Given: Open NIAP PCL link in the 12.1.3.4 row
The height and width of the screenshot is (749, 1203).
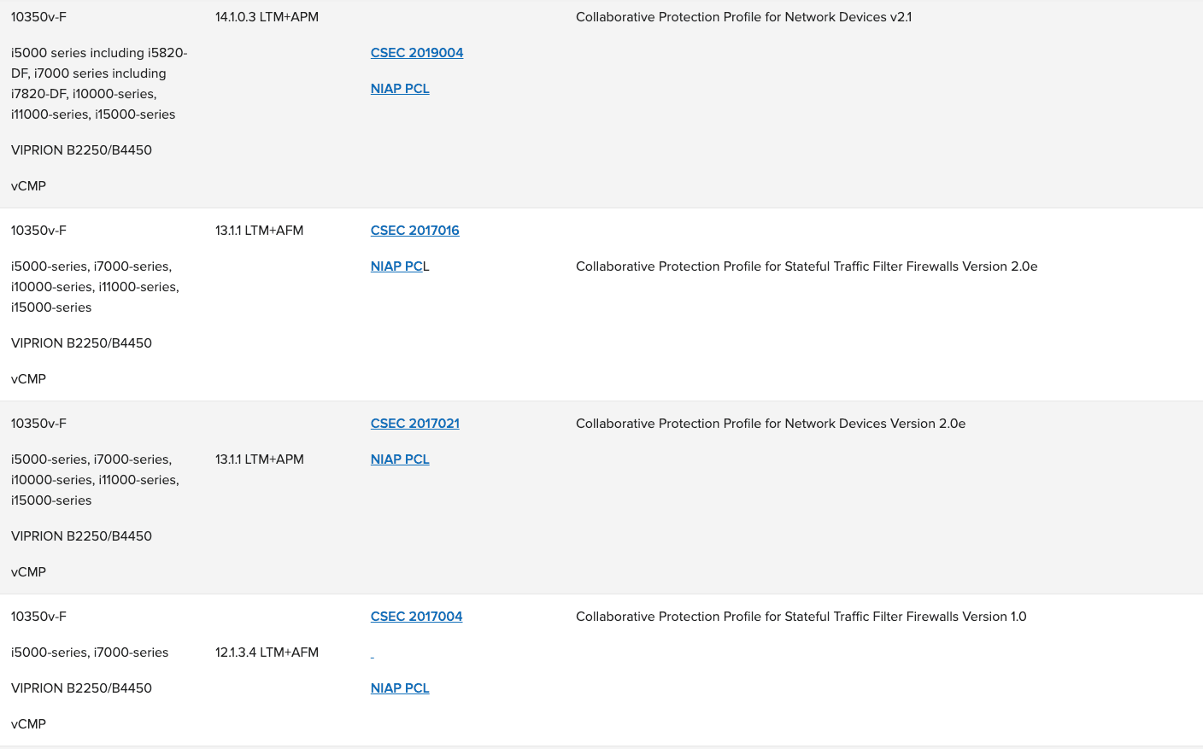Looking at the screenshot, I should (399, 688).
